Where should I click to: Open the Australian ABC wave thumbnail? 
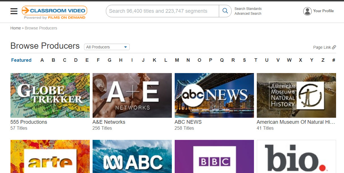coord(132,156)
